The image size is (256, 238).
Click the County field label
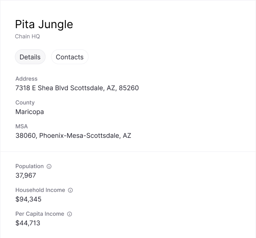point(25,102)
